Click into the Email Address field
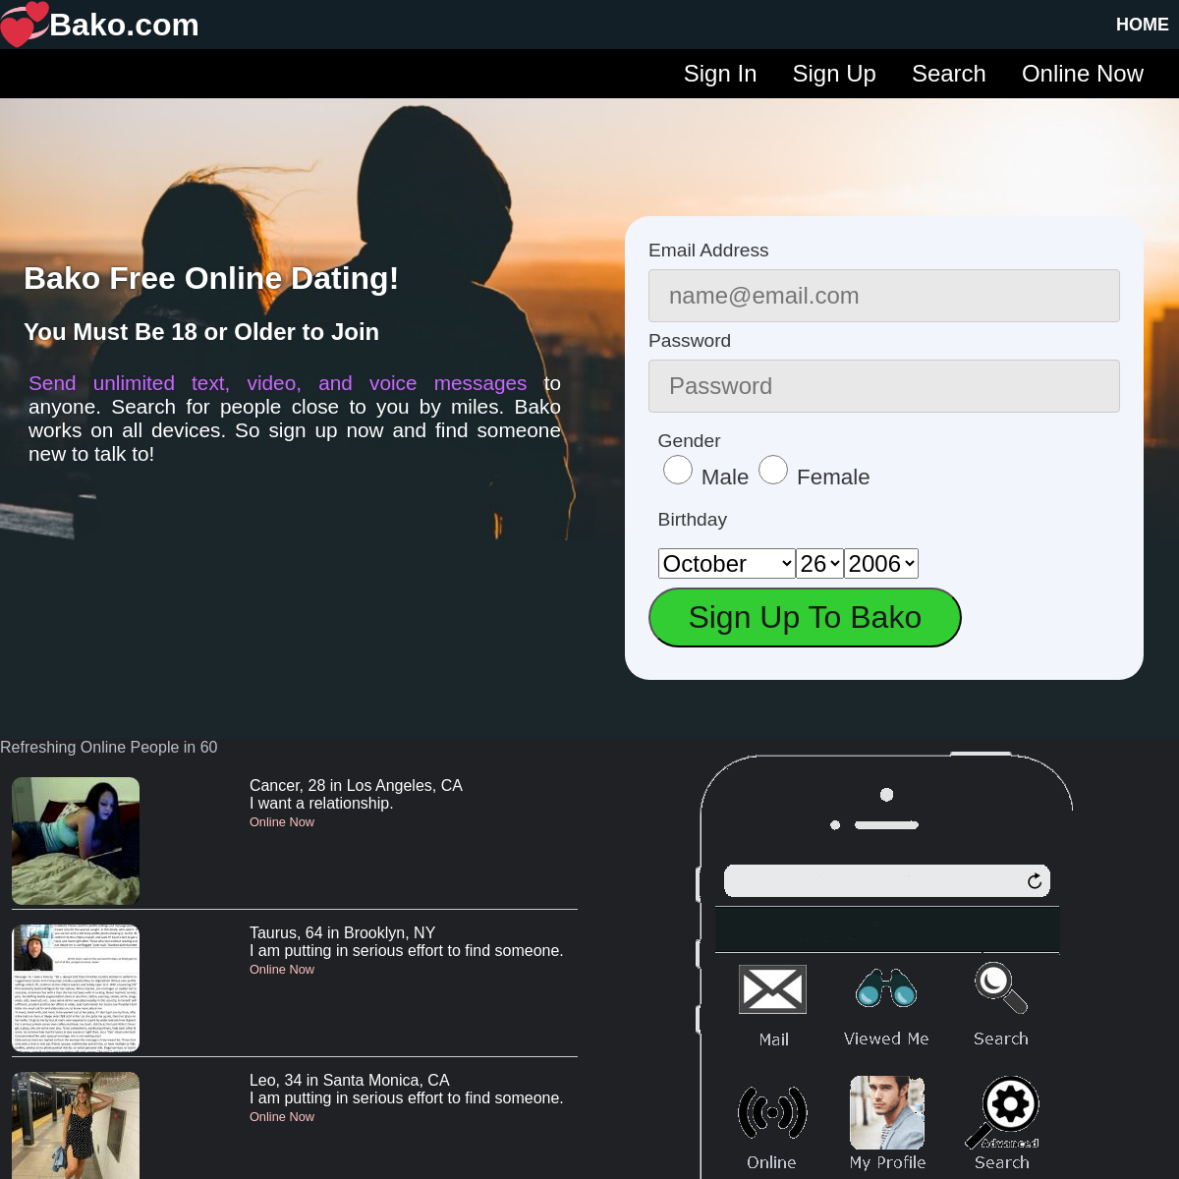Screen dimensions: 1179x1179 883,296
